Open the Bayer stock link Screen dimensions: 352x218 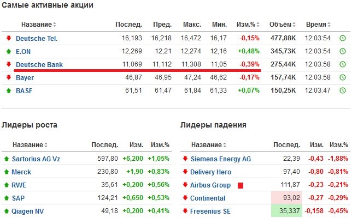[x=25, y=78]
